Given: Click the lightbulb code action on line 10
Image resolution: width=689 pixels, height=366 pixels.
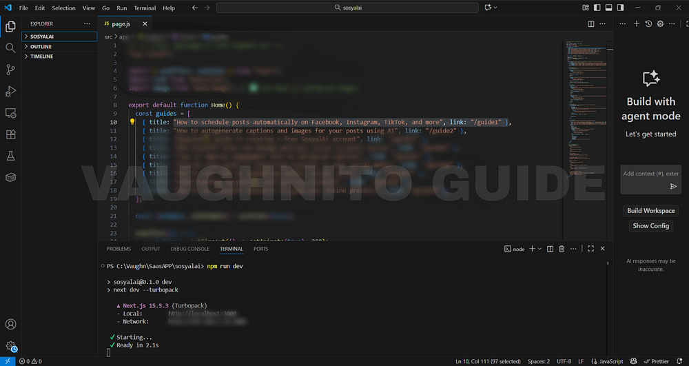Looking at the screenshot, I should (x=132, y=122).
